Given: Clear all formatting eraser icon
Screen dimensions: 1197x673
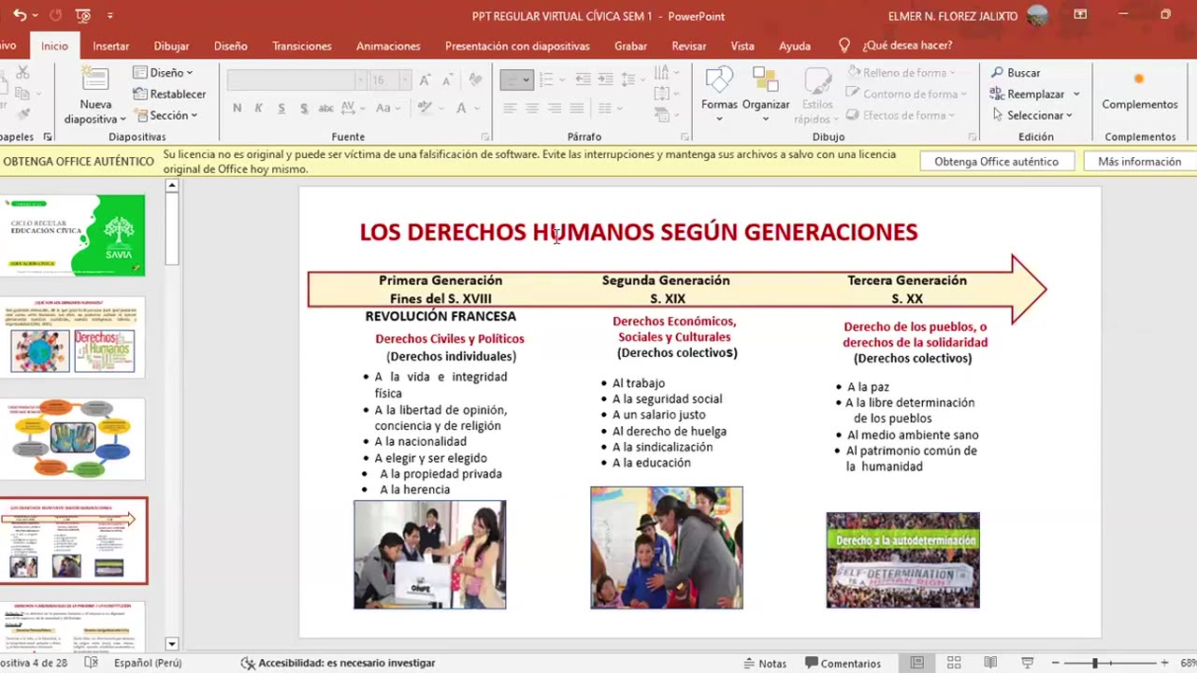Looking at the screenshot, I should pyautogui.click(x=475, y=80).
